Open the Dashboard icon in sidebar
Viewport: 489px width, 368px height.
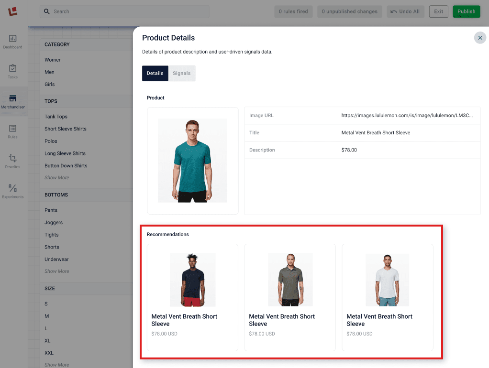(x=12, y=38)
